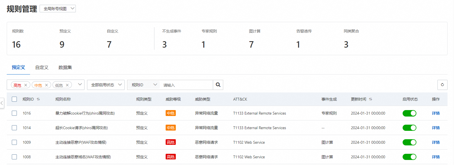454x165 pixels.
Task: Open 详情 for rule 1009
Action: 436,142
